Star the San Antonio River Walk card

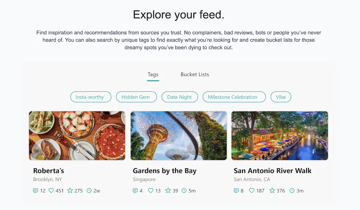coord(272,191)
